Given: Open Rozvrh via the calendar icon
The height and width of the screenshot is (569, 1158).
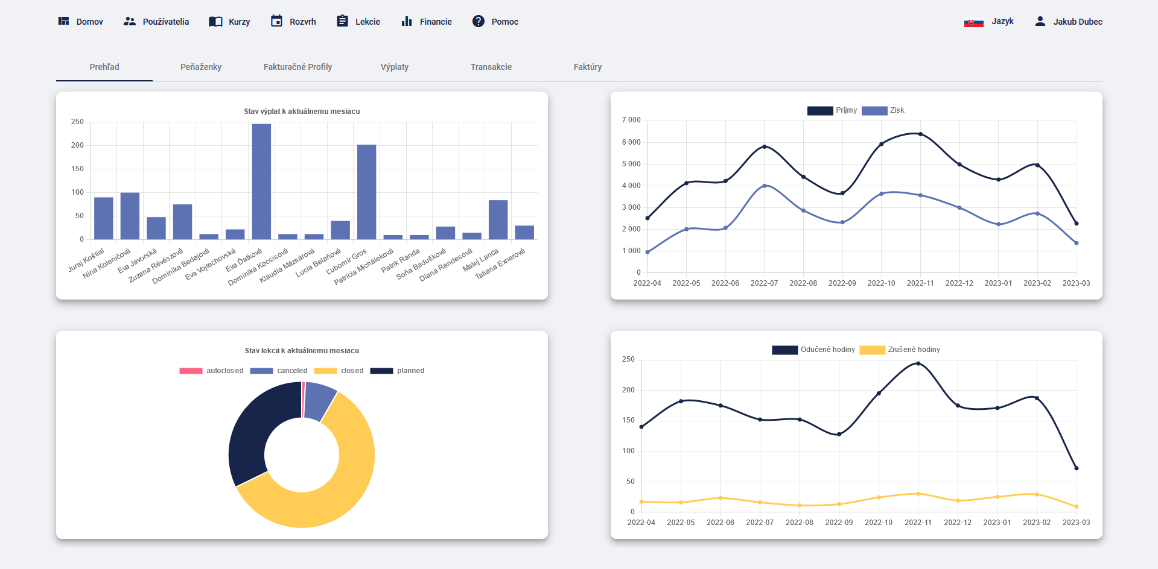Looking at the screenshot, I should pos(276,21).
